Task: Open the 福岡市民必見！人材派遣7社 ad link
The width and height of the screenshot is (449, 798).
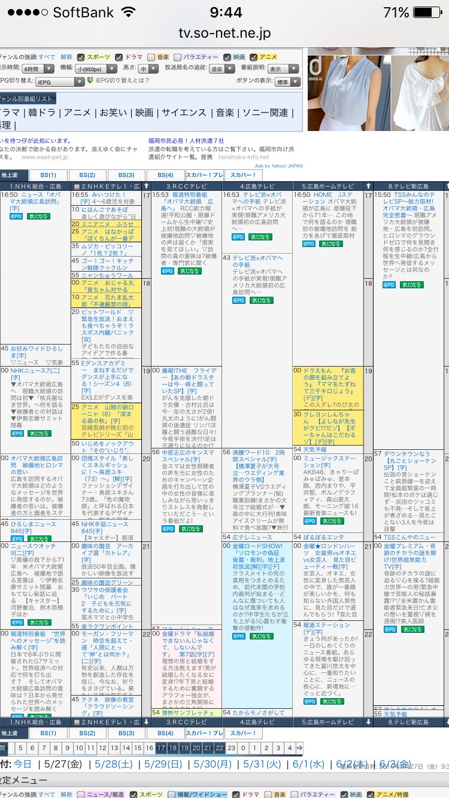Action: [x=186, y=141]
